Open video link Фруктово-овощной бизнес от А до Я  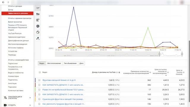click(59, 80)
